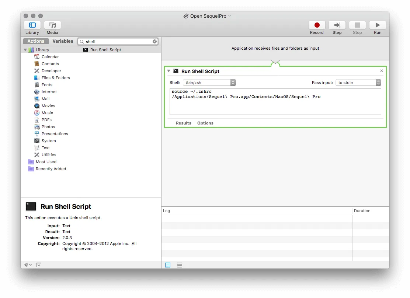The height and width of the screenshot is (298, 410).
Task: Open the Pass input dropdown set to stdin
Action: coord(378,83)
